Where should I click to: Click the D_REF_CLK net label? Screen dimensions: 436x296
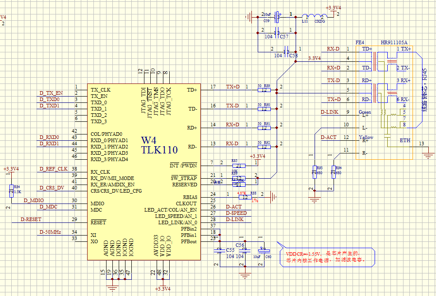[53, 169]
